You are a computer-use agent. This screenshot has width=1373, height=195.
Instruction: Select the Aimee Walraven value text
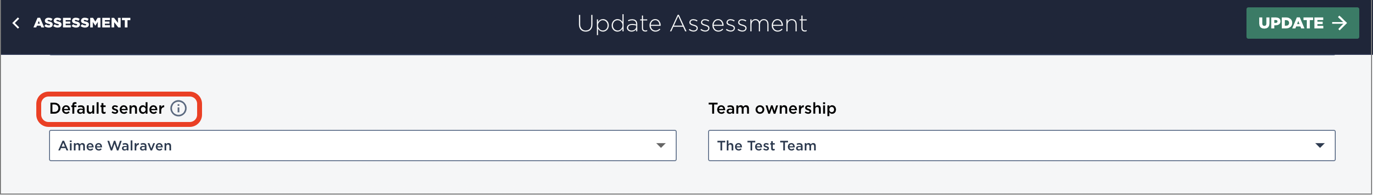point(115,146)
